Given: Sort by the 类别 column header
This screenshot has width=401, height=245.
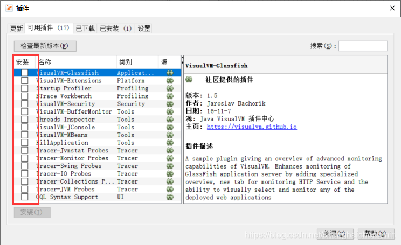Looking at the screenshot, I should click(x=137, y=62).
